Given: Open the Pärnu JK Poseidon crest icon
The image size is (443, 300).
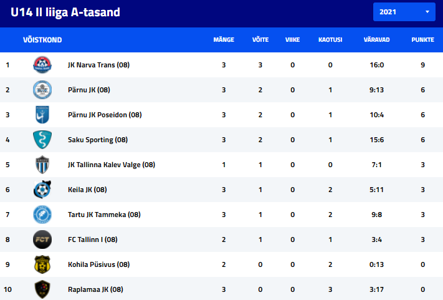Looking at the screenshot, I should pyautogui.click(x=42, y=115).
